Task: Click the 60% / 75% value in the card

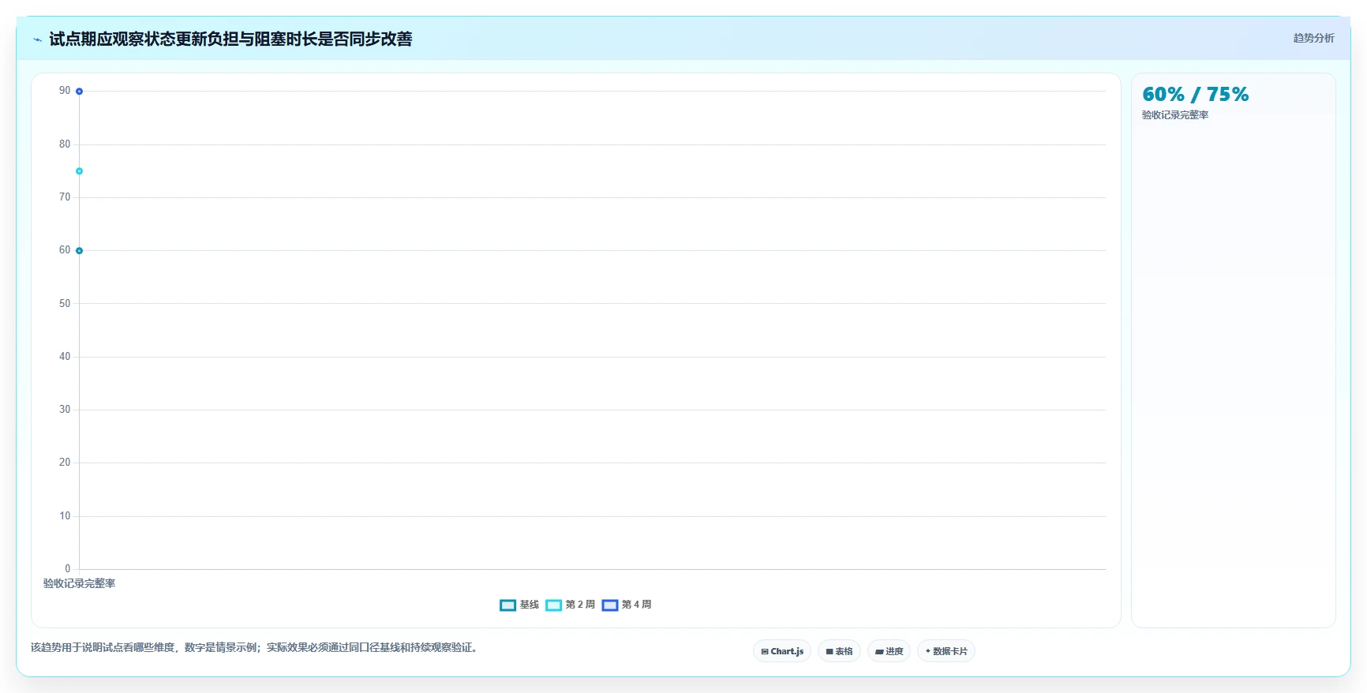Action: point(1195,95)
